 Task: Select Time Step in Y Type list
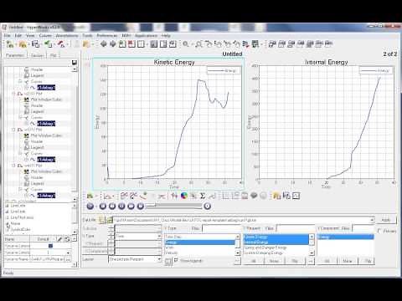tap(199, 237)
